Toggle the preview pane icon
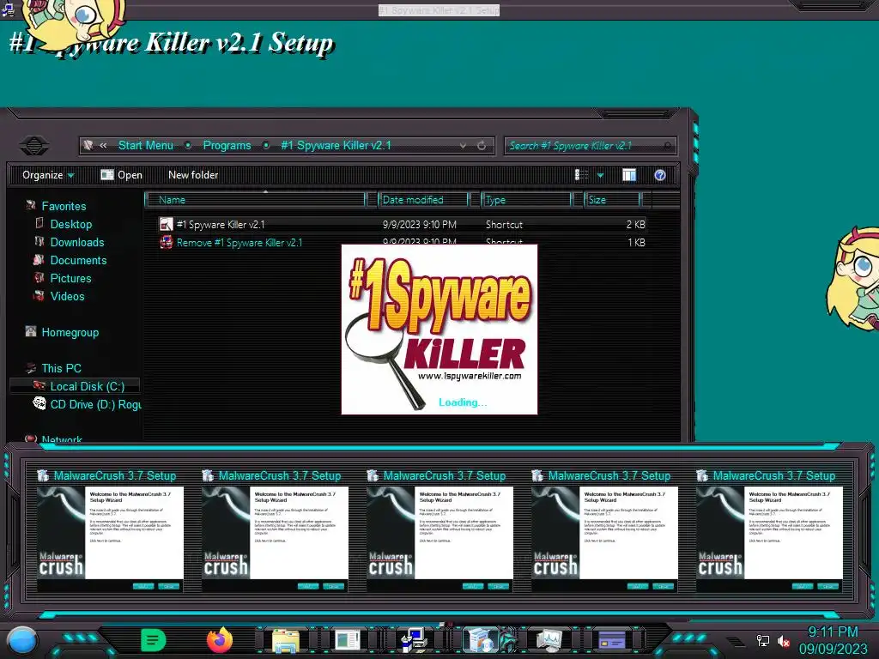This screenshot has height=659, width=879. pos(629,175)
